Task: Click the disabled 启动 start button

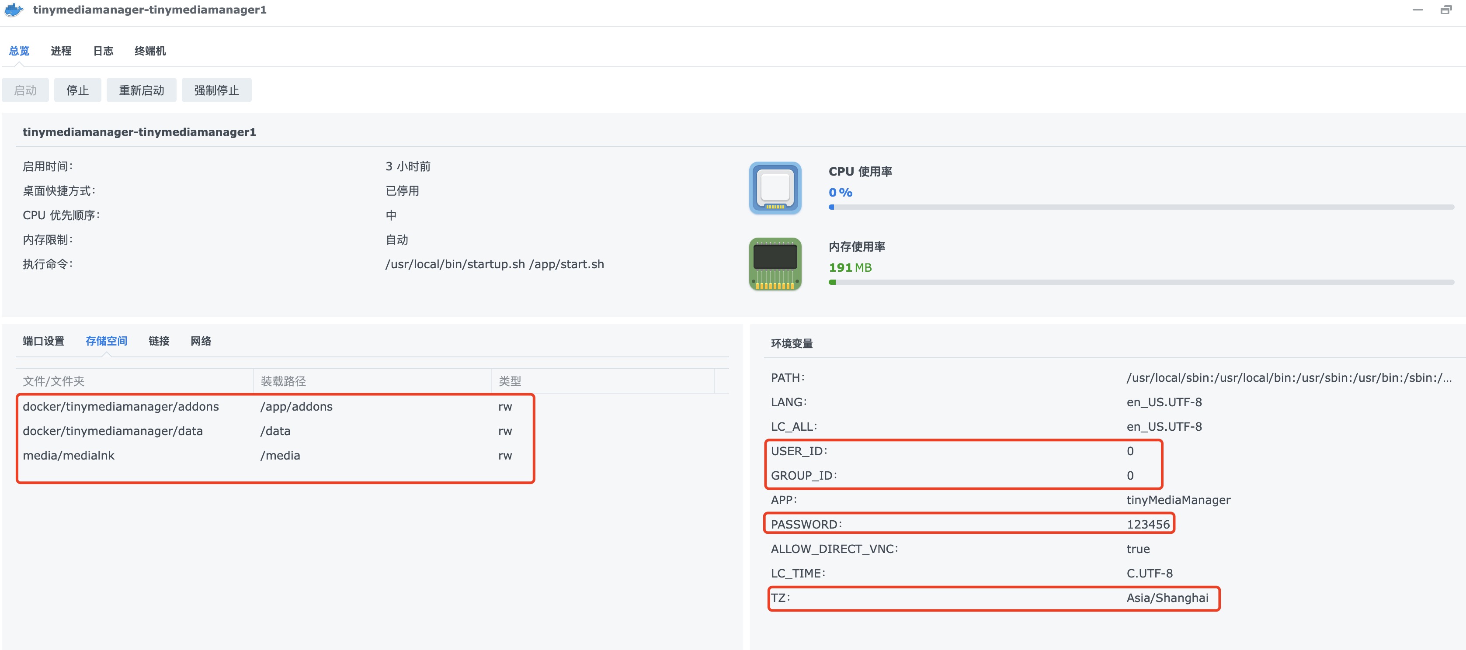Action: pos(25,90)
